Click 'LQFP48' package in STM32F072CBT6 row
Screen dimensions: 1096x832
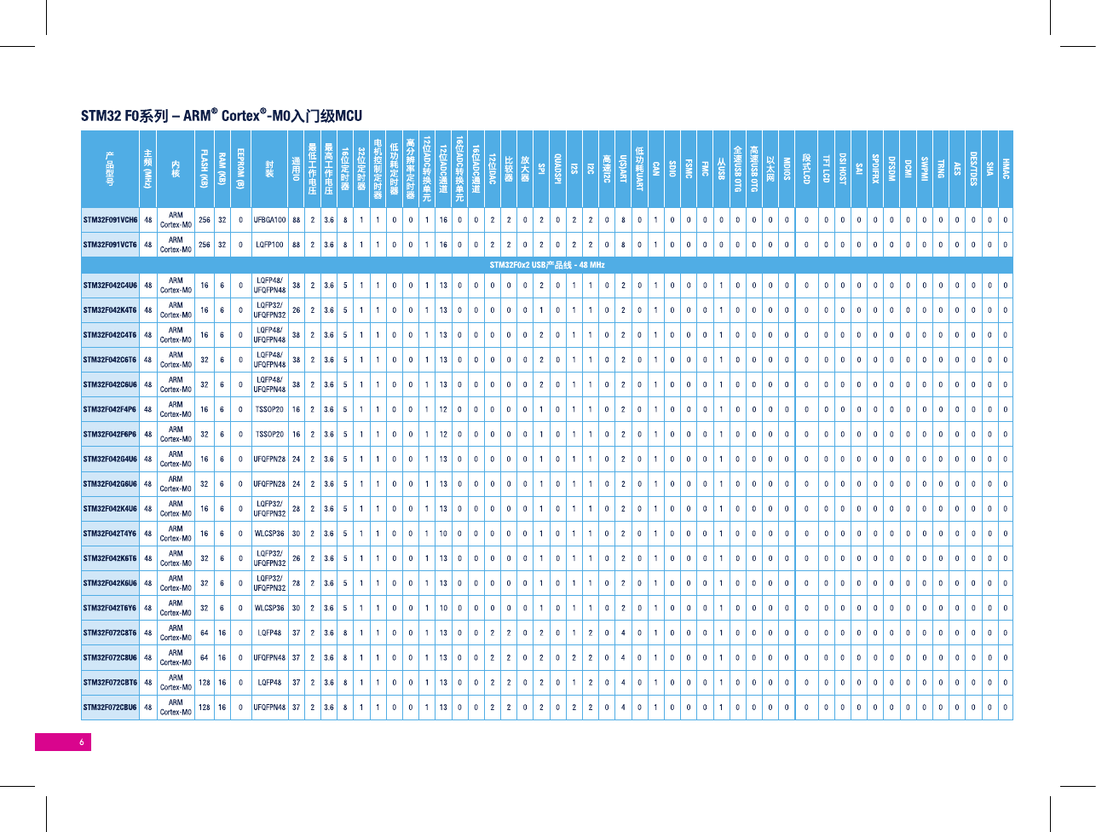coord(269,682)
